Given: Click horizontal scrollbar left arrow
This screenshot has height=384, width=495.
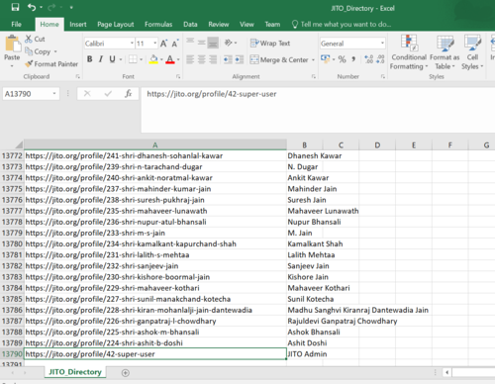Looking at the screenshot, I should pos(446,373).
